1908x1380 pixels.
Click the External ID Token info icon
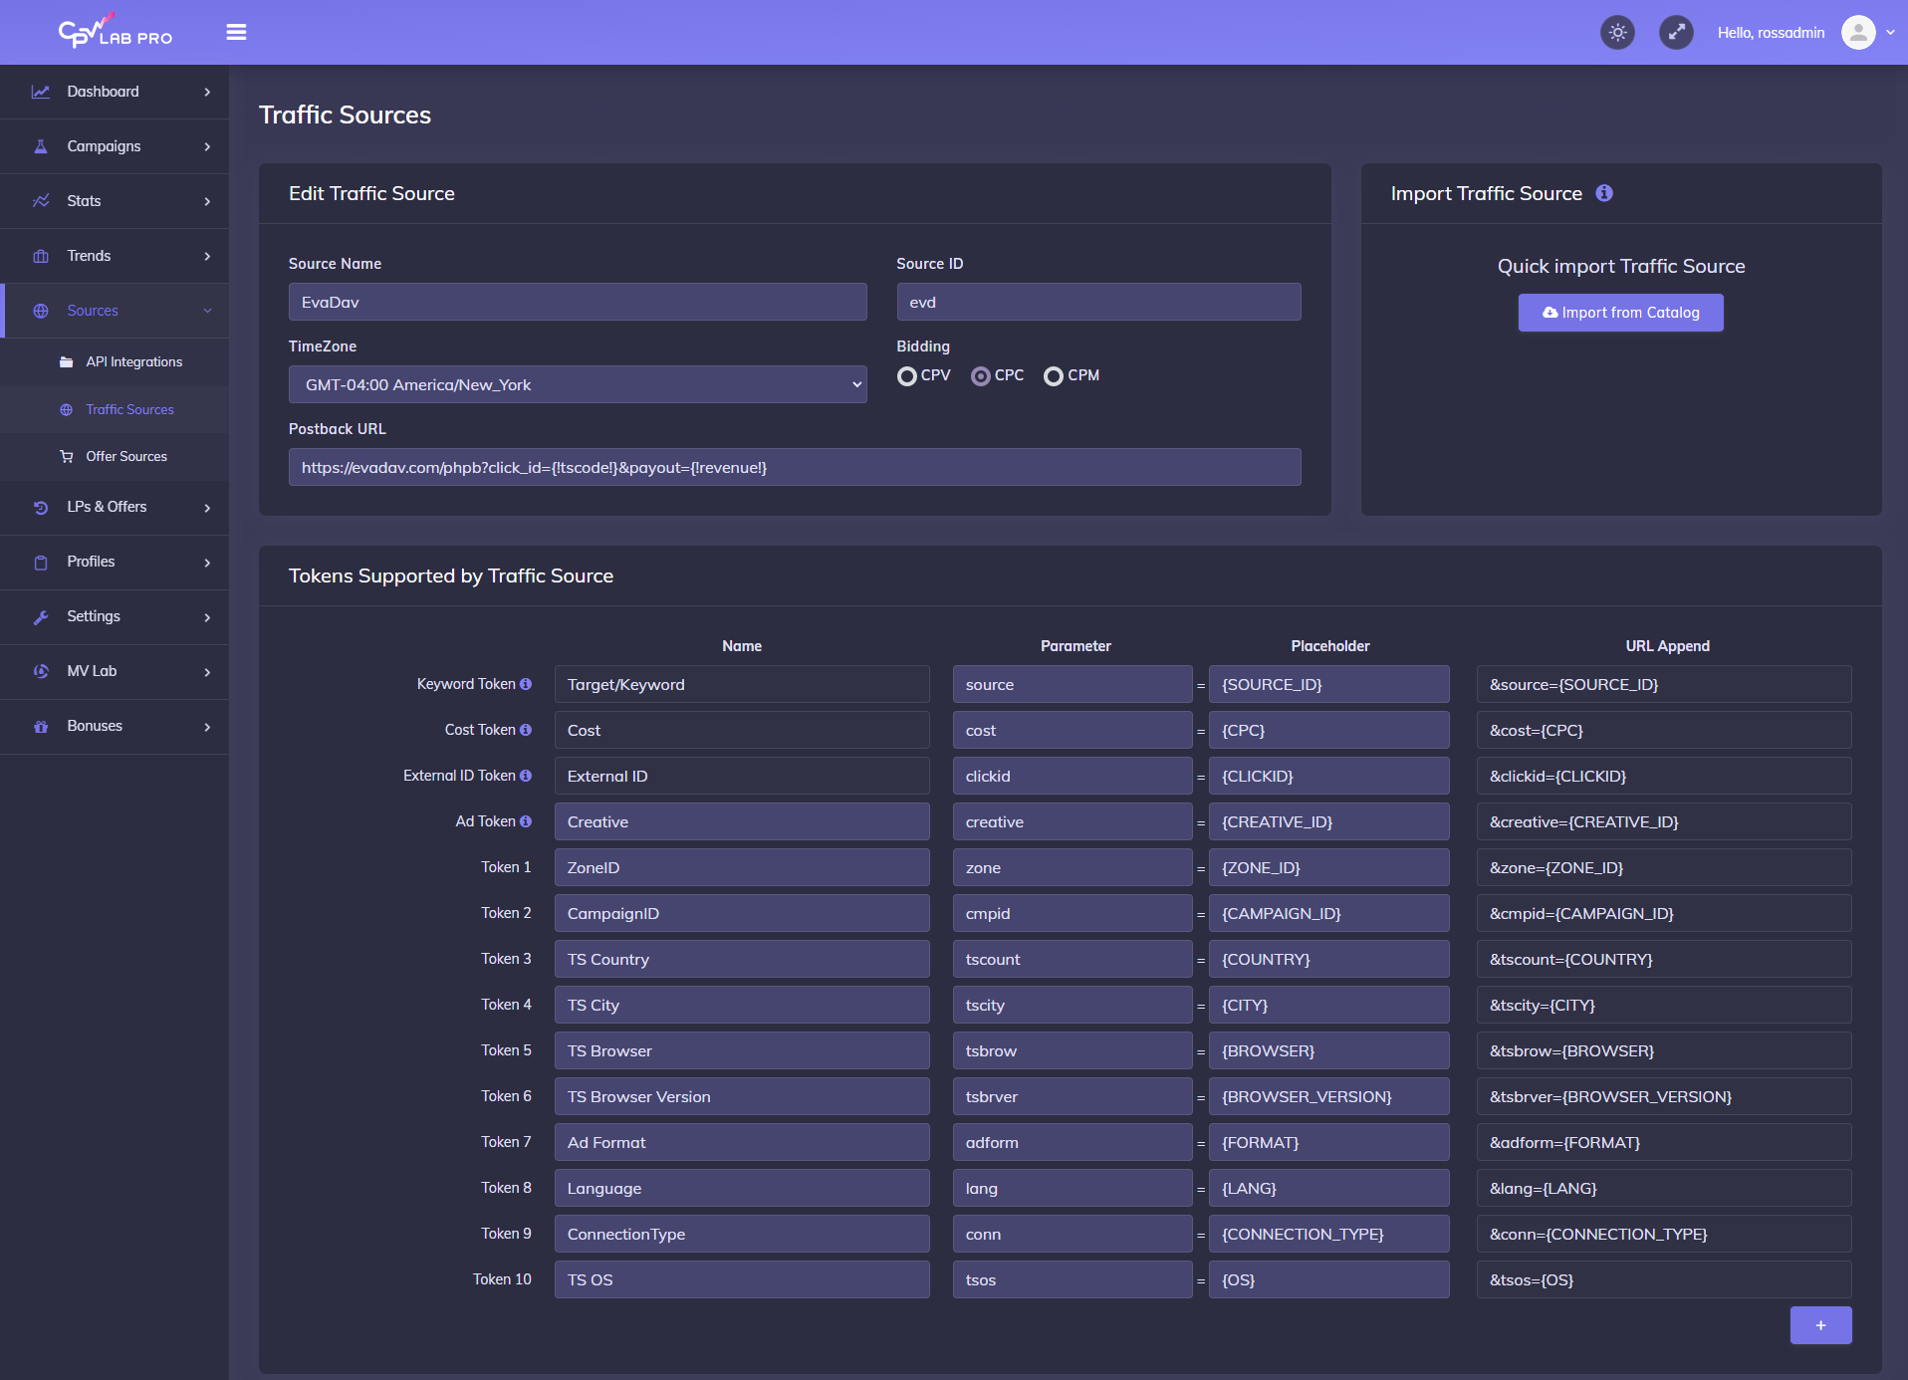click(x=526, y=776)
